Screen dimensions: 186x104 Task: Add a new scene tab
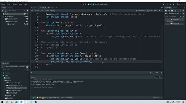[x=56, y=8]
